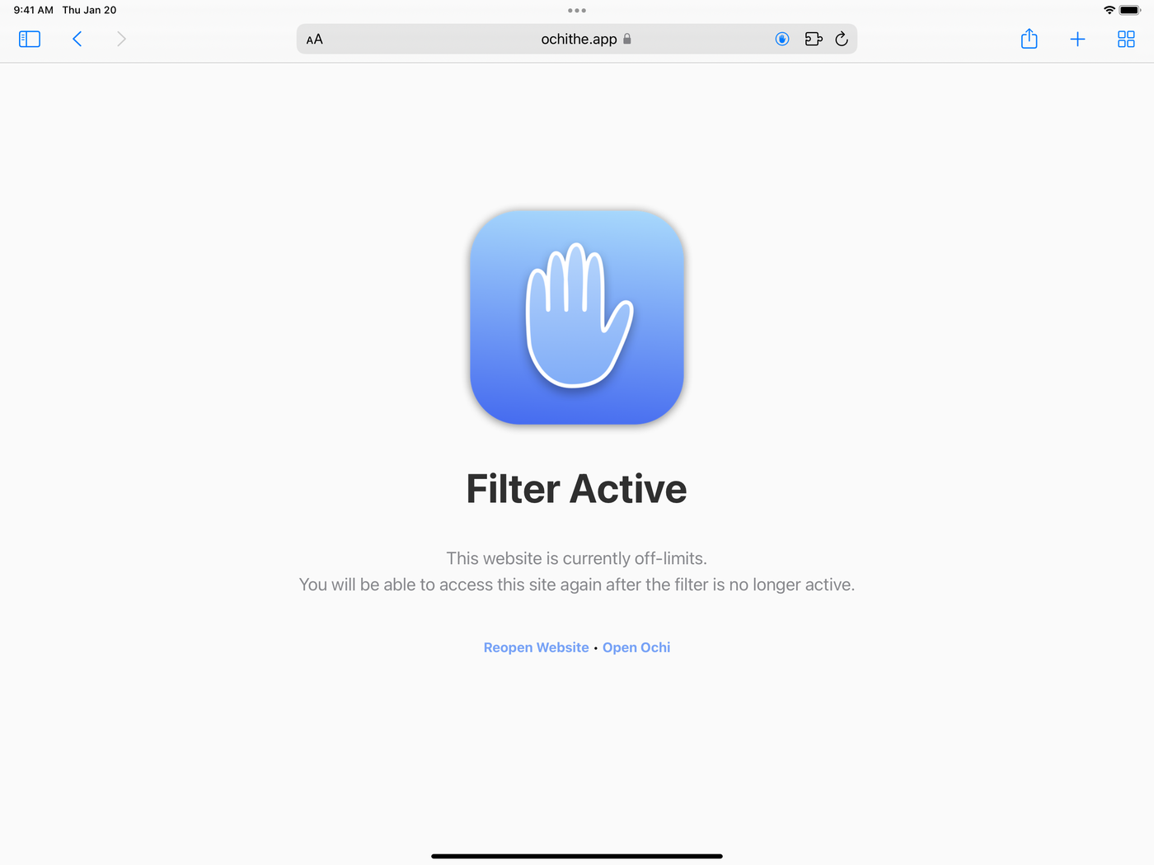Tap the large Ochi hand app icon
The height and width of the screenshot is (865, 1154).
577,317
